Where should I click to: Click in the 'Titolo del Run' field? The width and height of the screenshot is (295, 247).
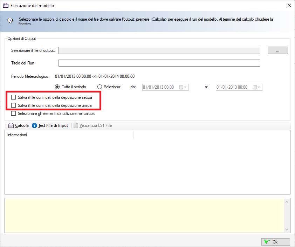159,63
